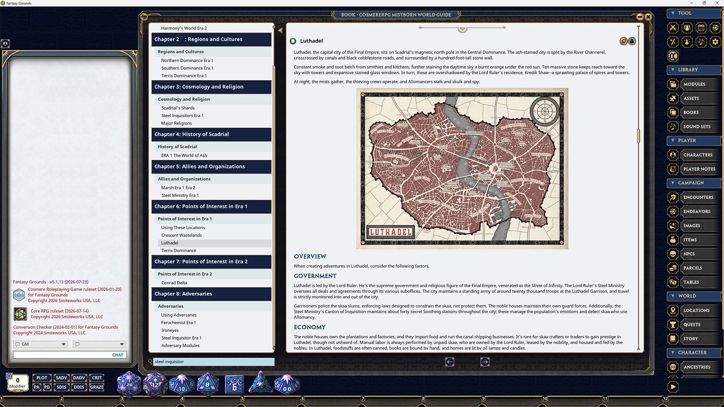This screenshot has width=724, height=407.
Task: Click the Characters sidebar icon
Action: click(673, 155)
